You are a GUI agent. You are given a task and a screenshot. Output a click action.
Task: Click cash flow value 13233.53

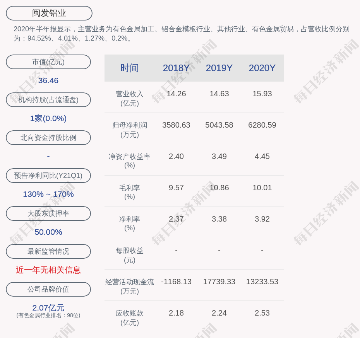(262, 282)
